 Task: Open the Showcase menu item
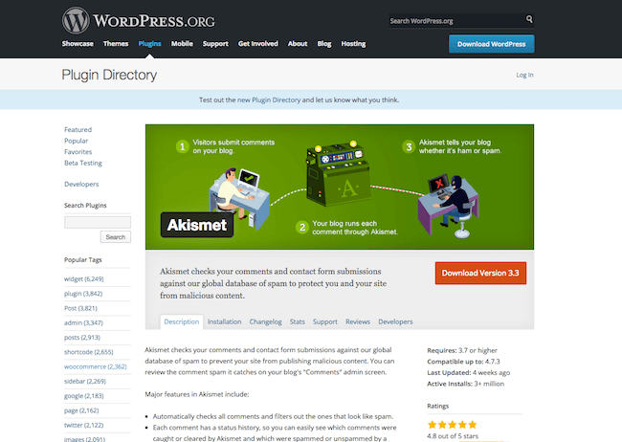pos(78,44)
